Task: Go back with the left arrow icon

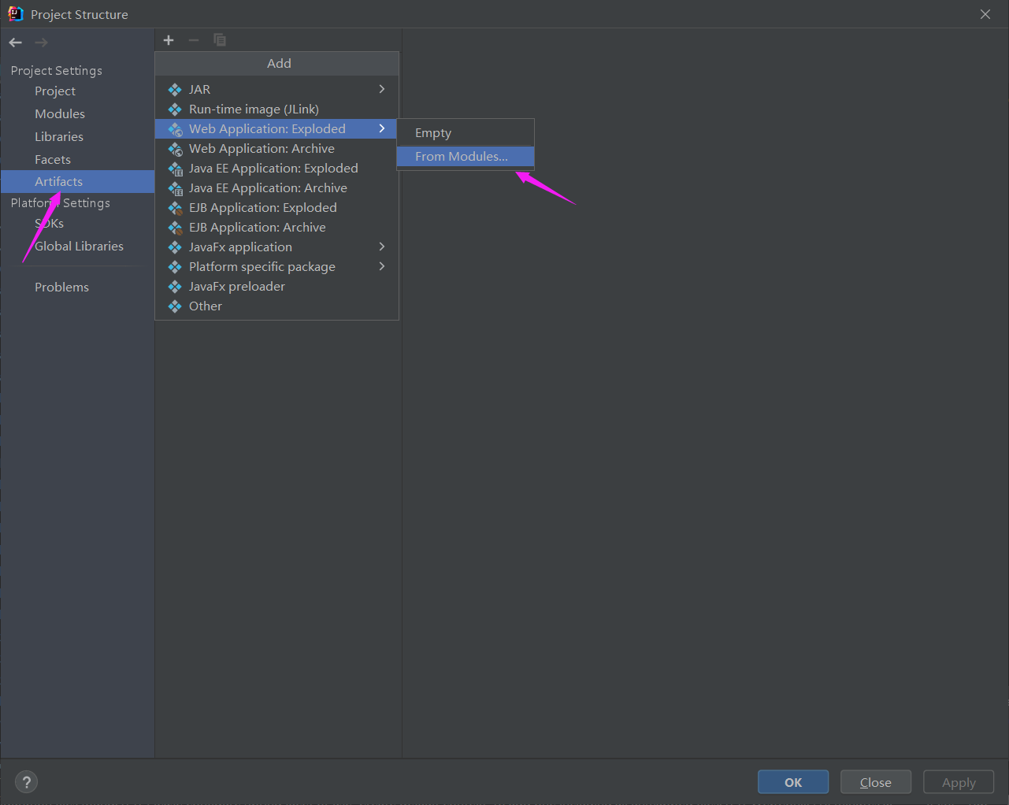Action: tap(16, 43)
